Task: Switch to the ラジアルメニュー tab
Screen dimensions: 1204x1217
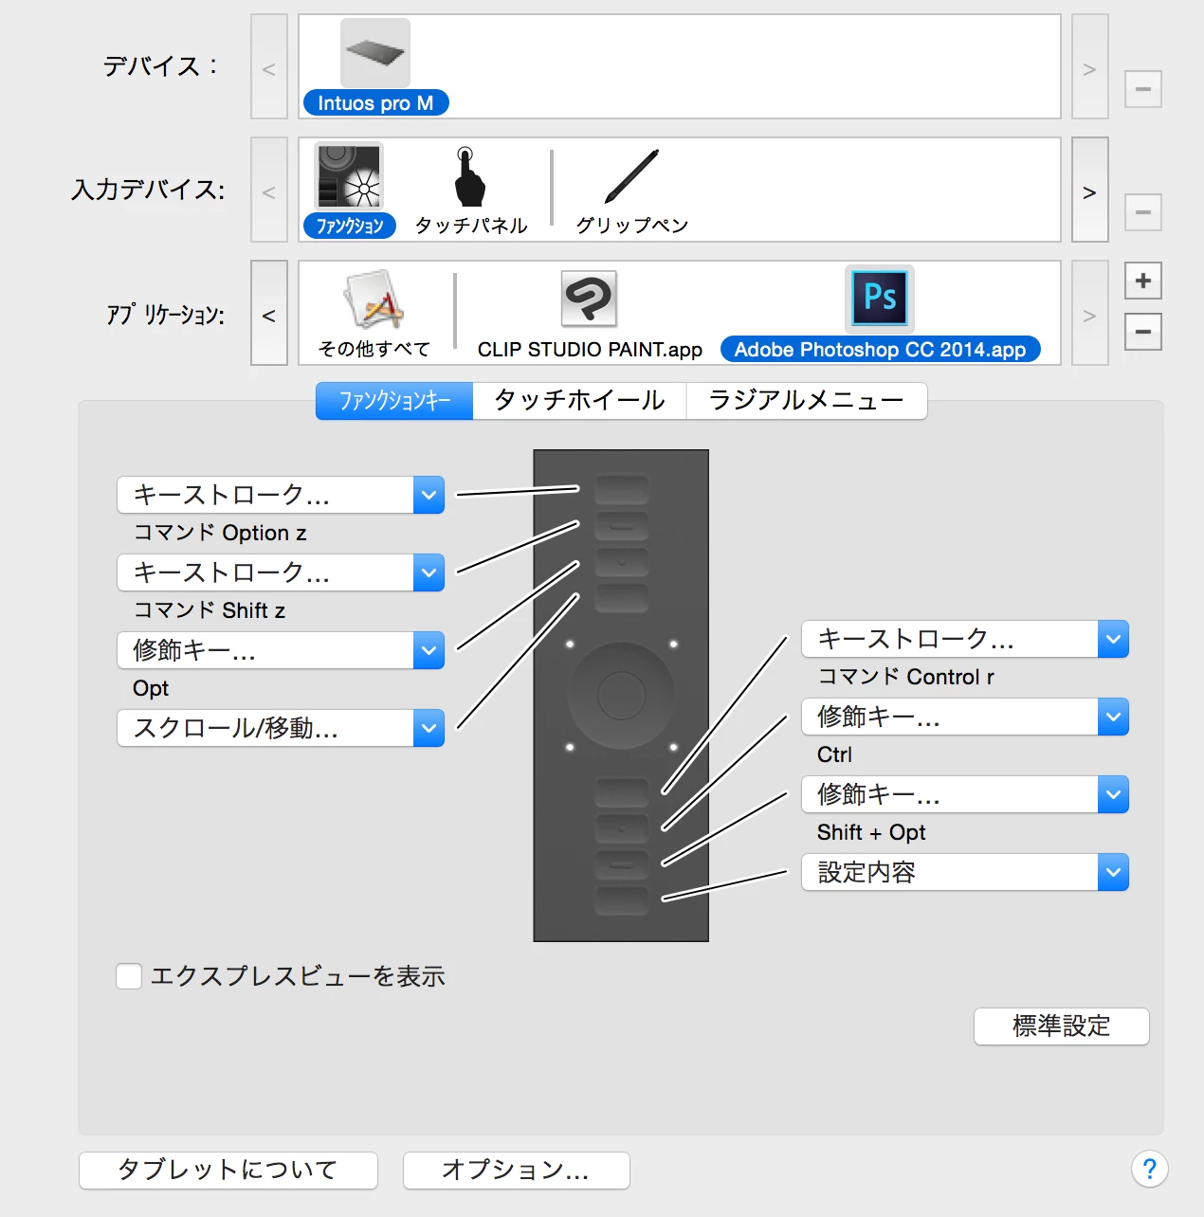Action: point(807,401)
